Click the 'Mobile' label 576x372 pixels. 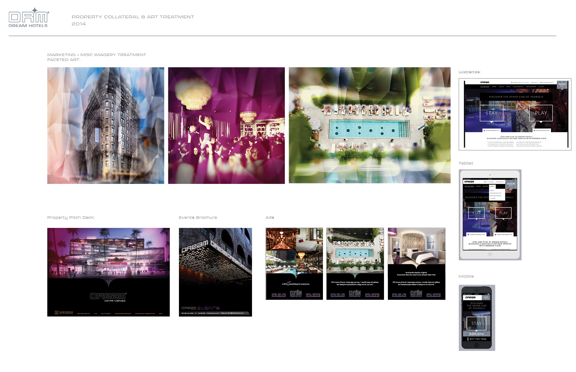tap(466, 276)
